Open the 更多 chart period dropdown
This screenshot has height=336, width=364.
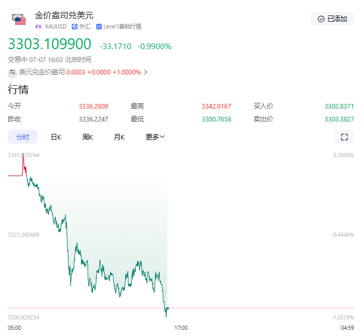tap(155, 137)
